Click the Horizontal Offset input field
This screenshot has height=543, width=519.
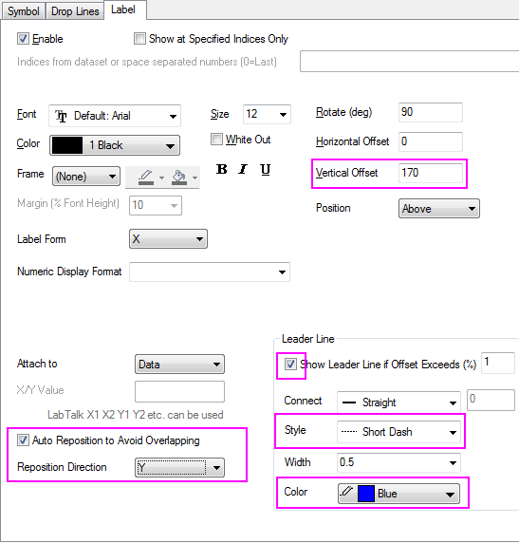click(x=431, y=141)
